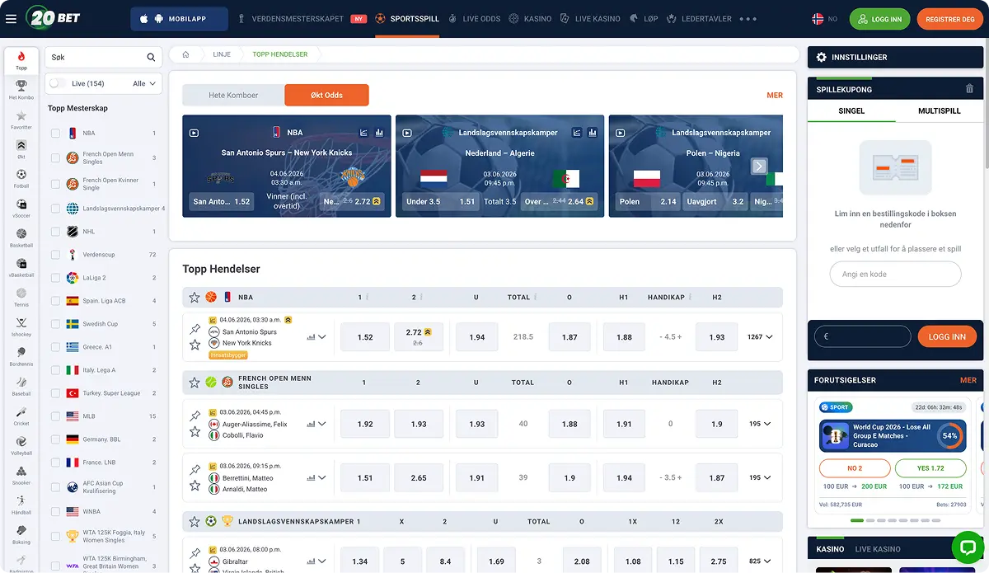
Task: Clear bet slip with trash icon
Action: pos(969,89)
